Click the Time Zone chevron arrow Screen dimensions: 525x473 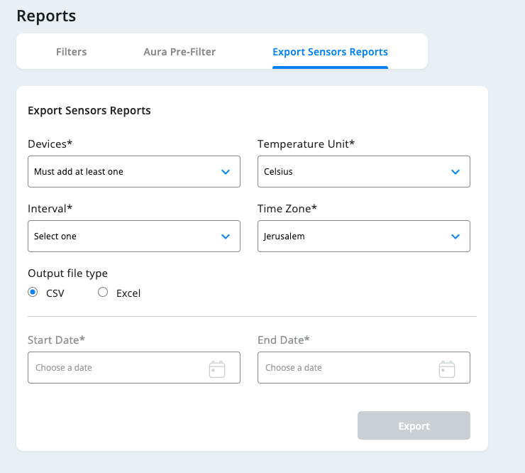[455, 236]
